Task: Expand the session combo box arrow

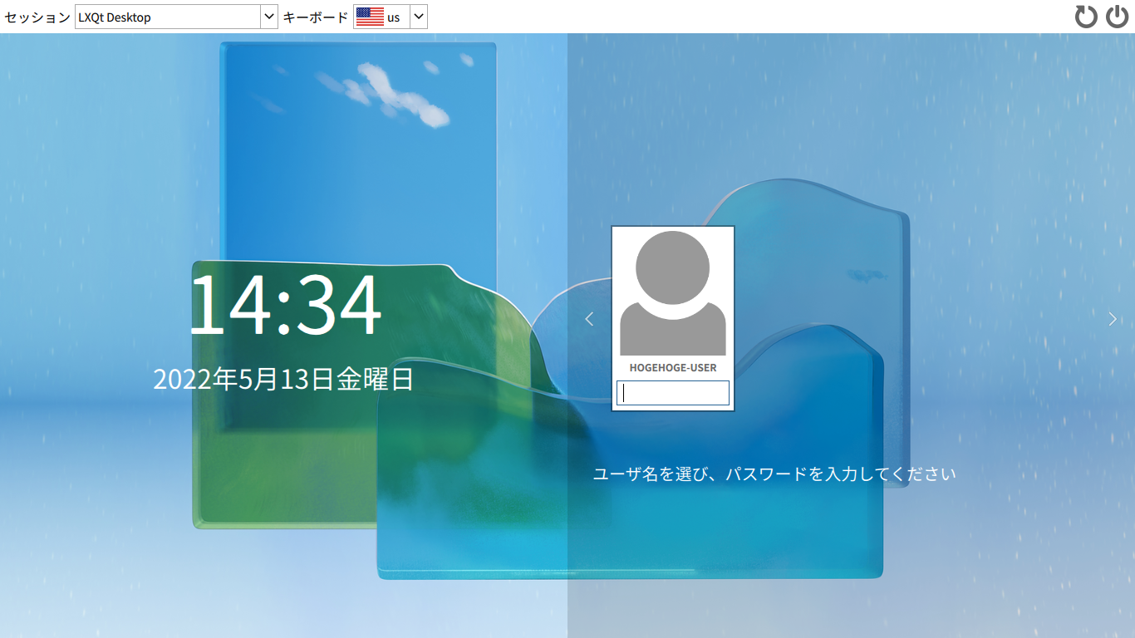Action: tap(268, 17)
